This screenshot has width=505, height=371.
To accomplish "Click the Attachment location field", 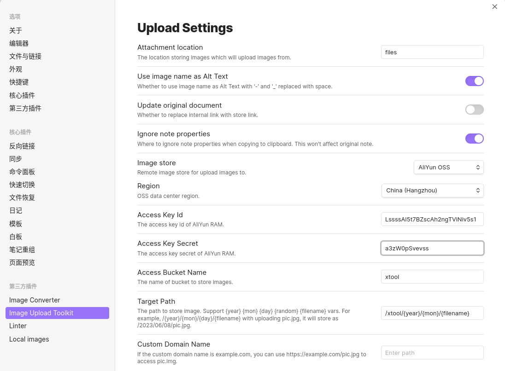I will (432, 52).
